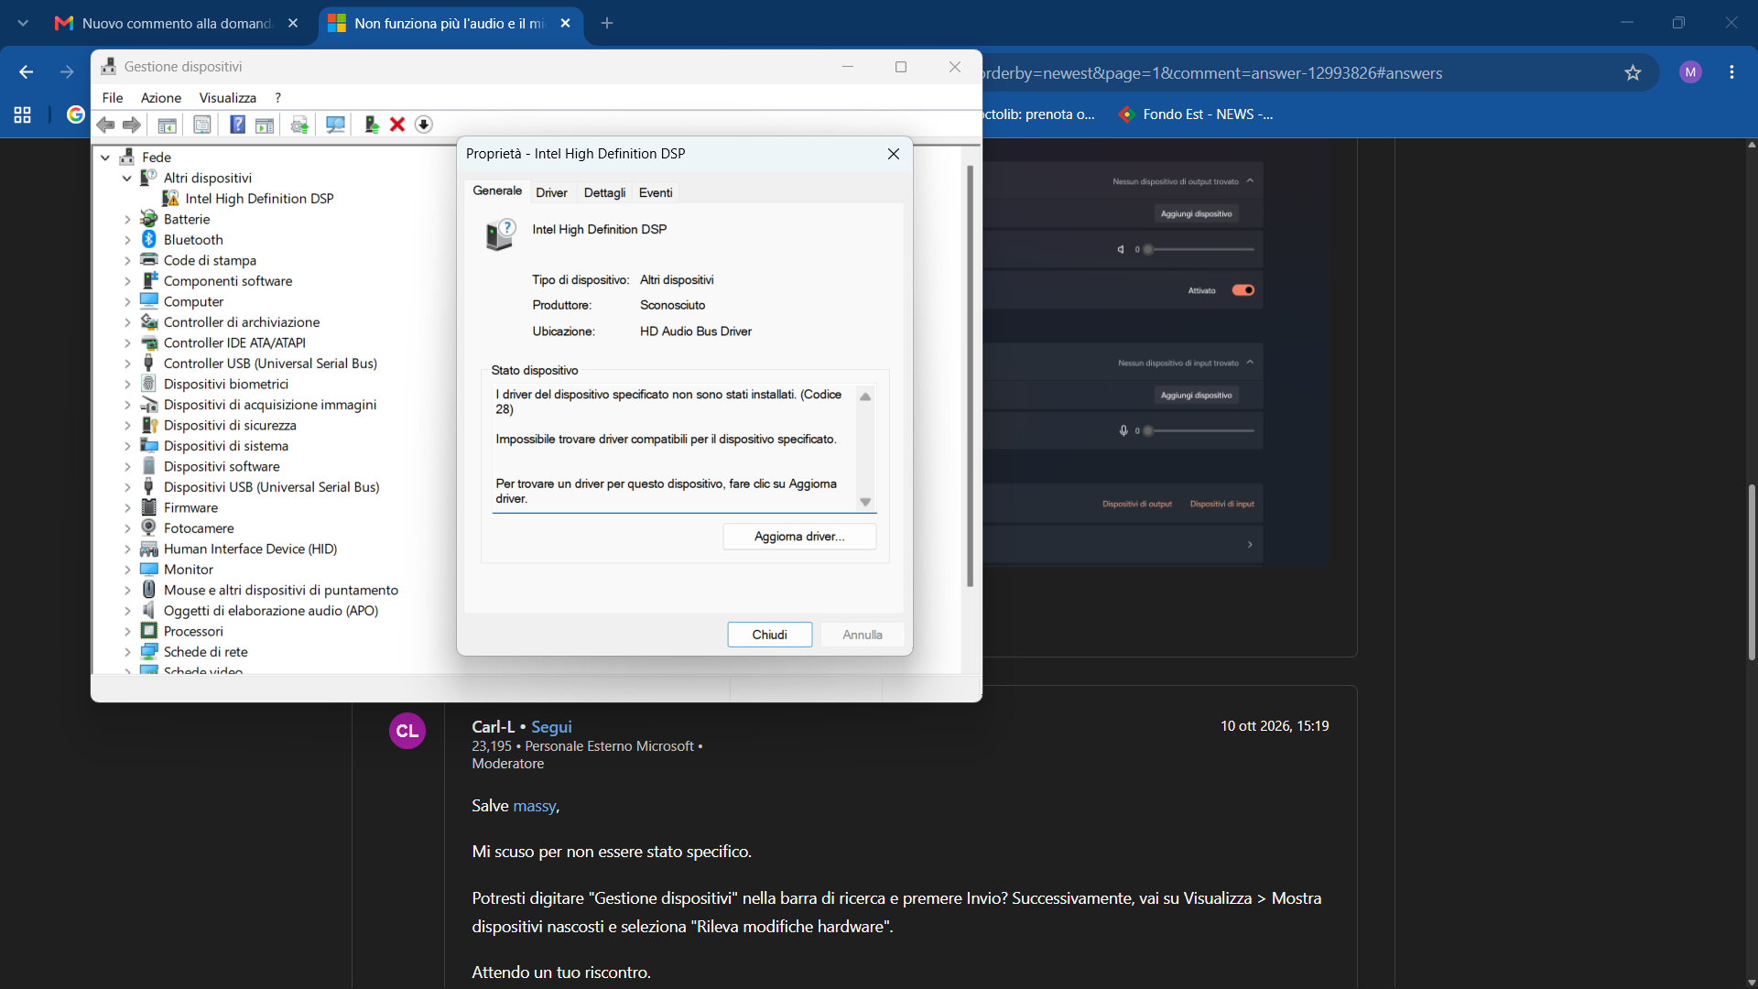Switch to the Dettagli tab

pyautogui.click(x=604, y=192)
